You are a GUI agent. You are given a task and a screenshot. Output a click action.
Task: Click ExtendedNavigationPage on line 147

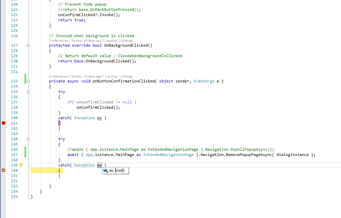[x=168, y=155]
